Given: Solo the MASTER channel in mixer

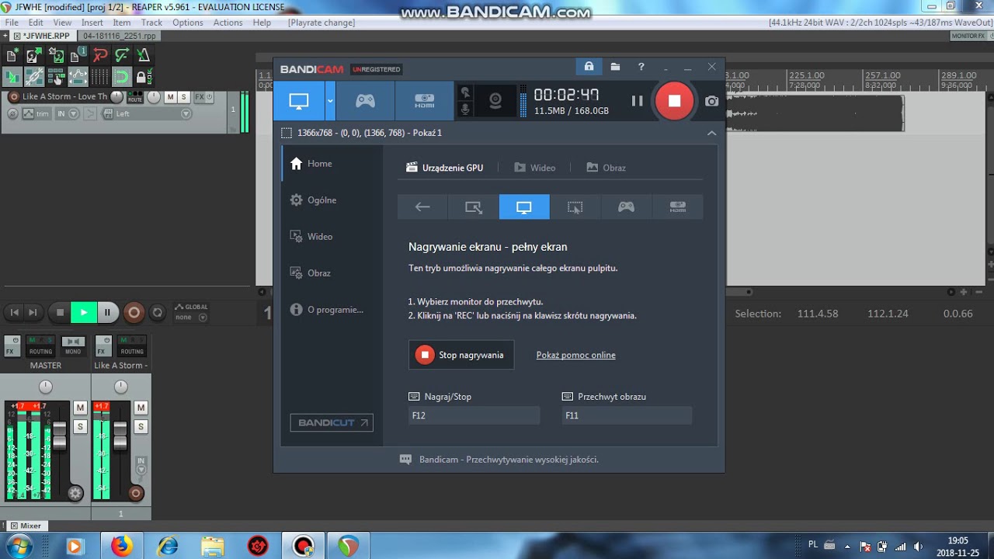Looking at the screenshot, I should [x=80, y=427].
